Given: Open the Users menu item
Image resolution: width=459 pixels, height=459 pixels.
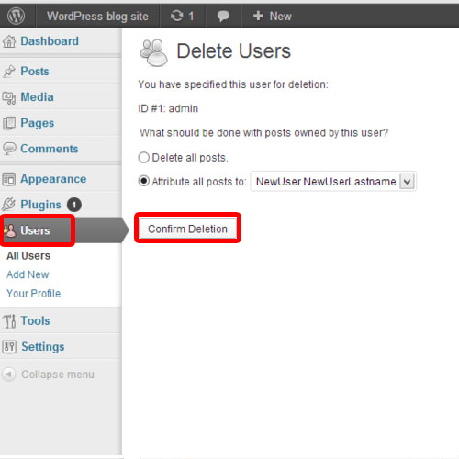Looking at the screenshot, I should pos(35,230).
